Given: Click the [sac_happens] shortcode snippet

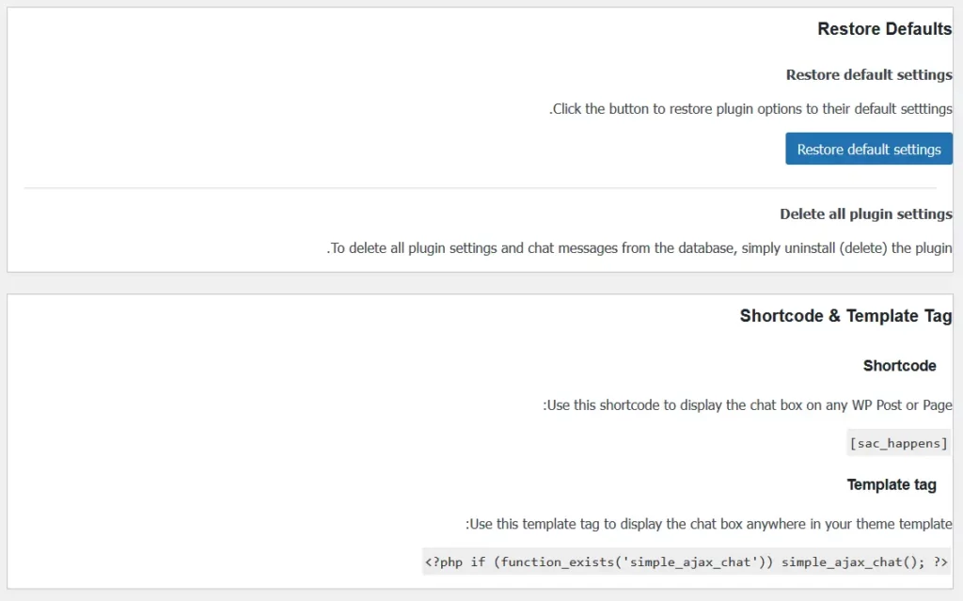Looking at the screenshot, I should pos(898,443).
